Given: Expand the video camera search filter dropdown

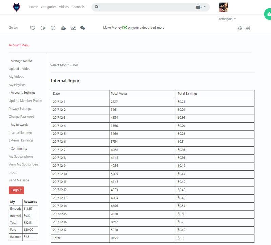Looking at the screenshot, I should point(201,7).
